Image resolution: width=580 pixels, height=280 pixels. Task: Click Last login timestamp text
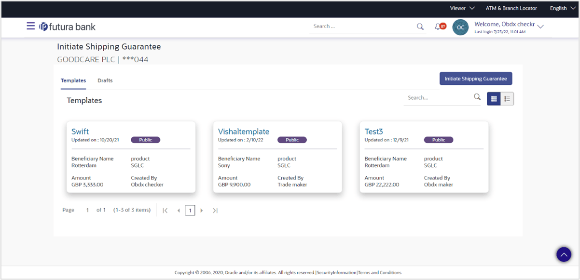click(500, 32)
